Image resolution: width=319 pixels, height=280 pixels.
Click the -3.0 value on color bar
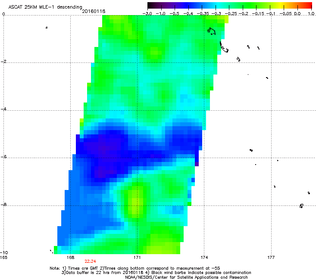(x=147, y=14)
